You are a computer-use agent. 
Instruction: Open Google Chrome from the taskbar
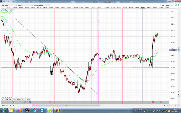[x=34, y=111]
